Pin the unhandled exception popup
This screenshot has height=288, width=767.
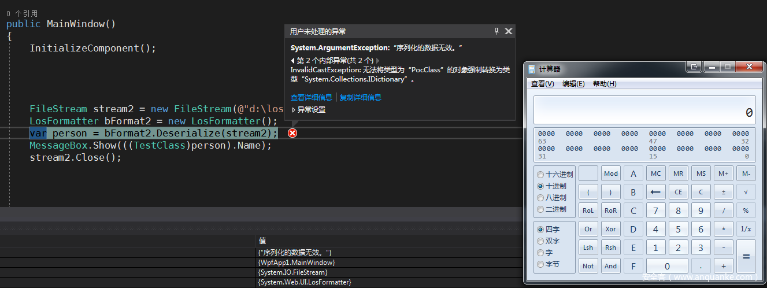click(x=496, y=31)
